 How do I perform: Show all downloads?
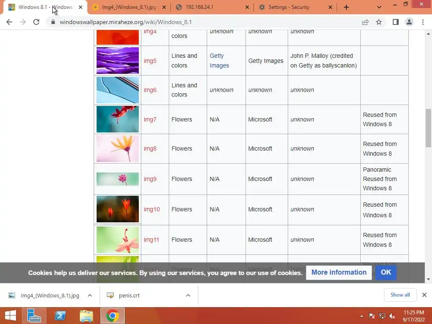coord(400,295)
